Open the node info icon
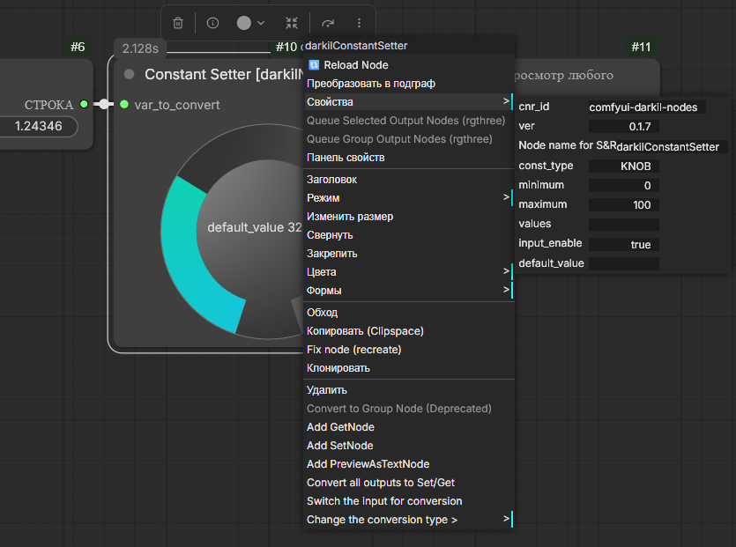 coord(212,23)
